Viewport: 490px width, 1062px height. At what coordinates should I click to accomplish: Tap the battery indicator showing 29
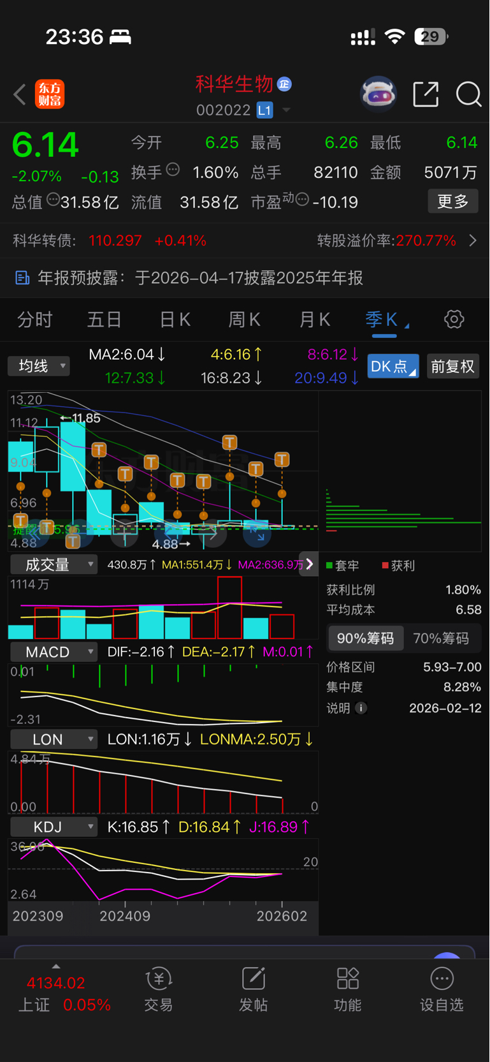(x=431, y=37)
